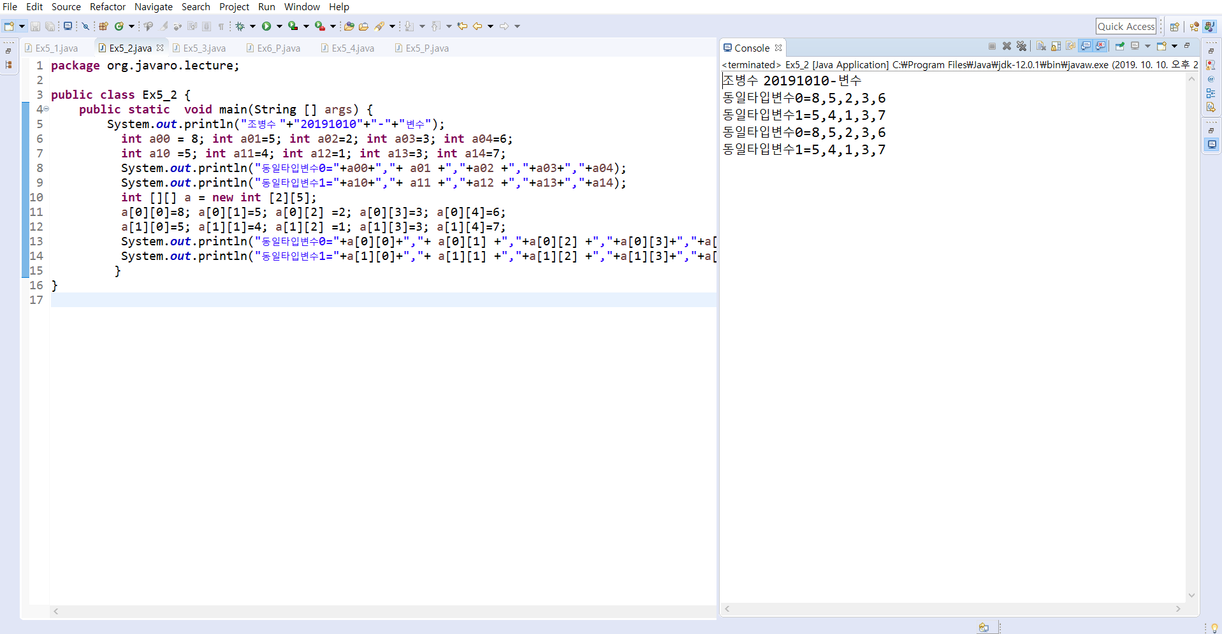Click the Skip All Breakpoints icon
This screenshot has width=1222, height=634.
[85, 26]
